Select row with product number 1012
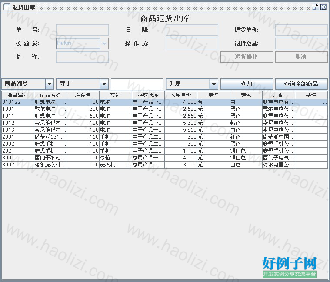The image size is (330, 282). pyautogui.click(x=165, y=123)
